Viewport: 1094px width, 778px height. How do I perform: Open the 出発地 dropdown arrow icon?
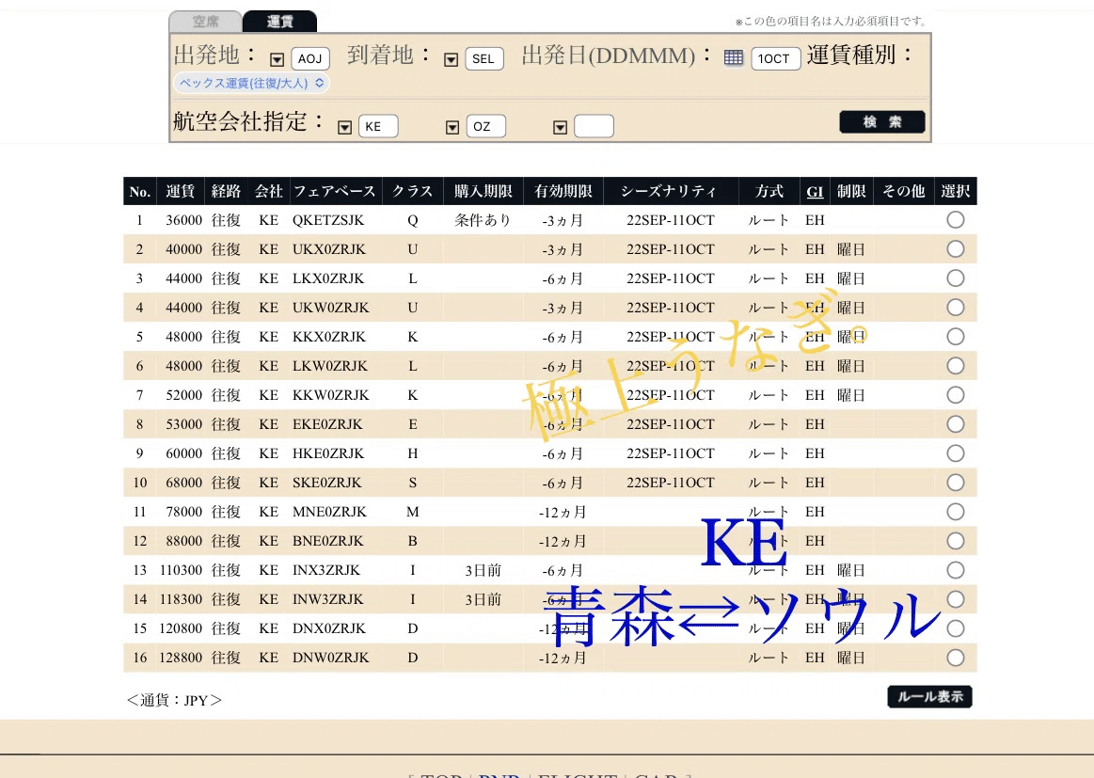click(277, 60)
